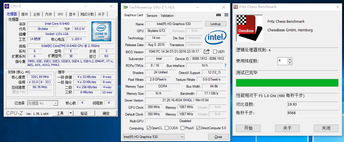Click the Lookup button
Image resolution: width=344 pixels, height=142 pixels.
216,24
